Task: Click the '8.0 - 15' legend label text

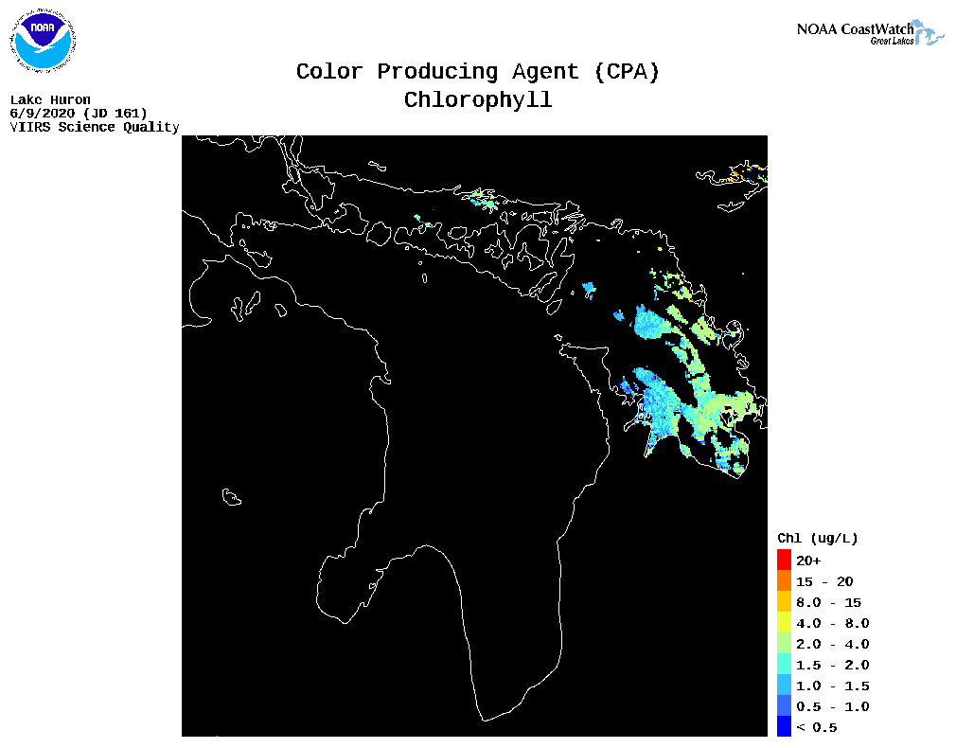Action: click(x=828, y=602)
